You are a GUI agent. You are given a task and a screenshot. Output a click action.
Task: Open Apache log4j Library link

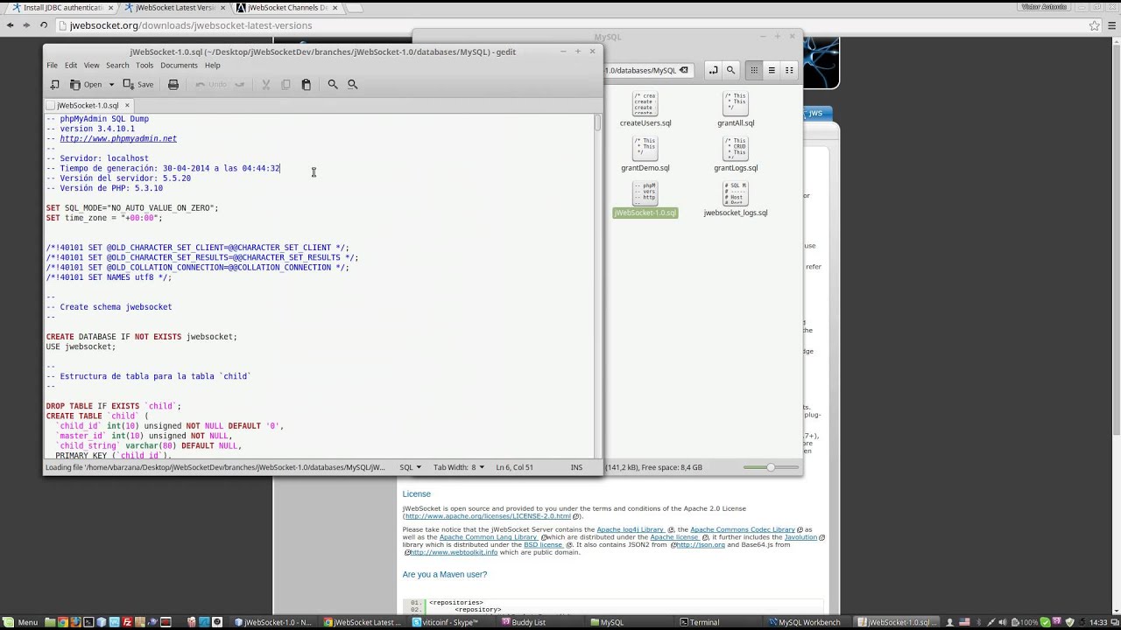(631, 529)
